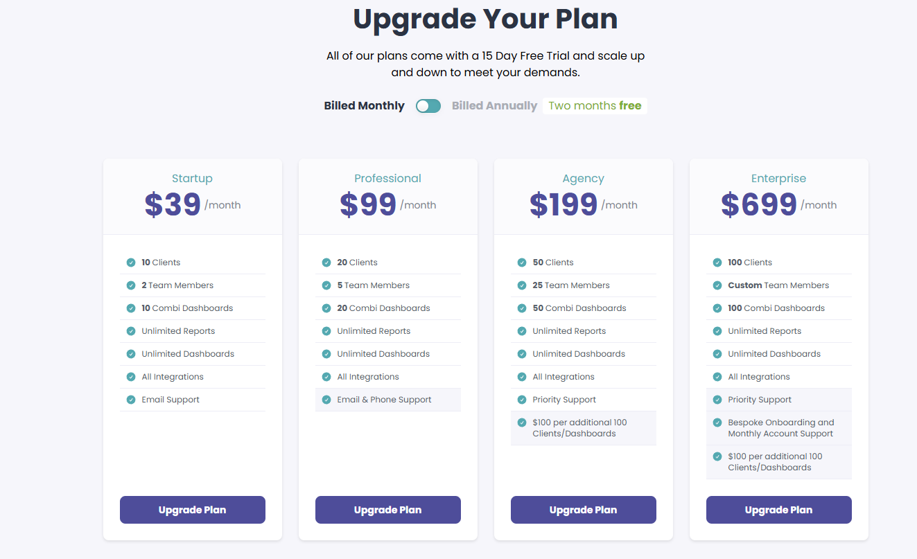Viewport: 917px width, 559px height.
Task: Click Upgrade Plan for Professional
Action: pyautogui.click(x=388, y=510)
